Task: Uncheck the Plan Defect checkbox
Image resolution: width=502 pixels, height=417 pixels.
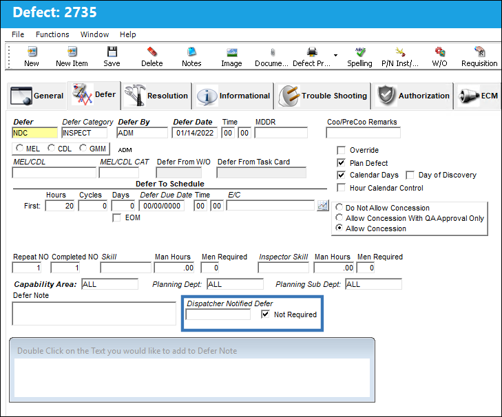Action: tap(342, 163)
